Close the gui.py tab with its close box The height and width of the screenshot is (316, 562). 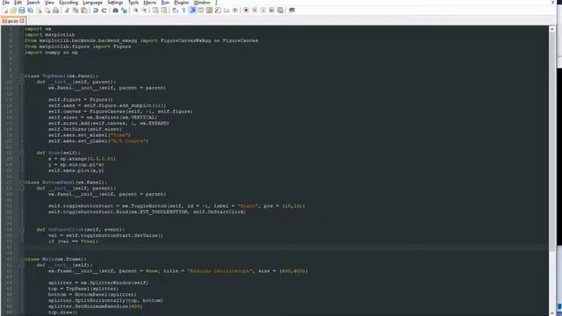click(x=22, y=21)
